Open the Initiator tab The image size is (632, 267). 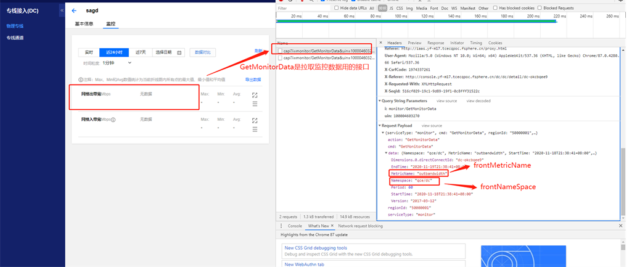pos(457,43)
